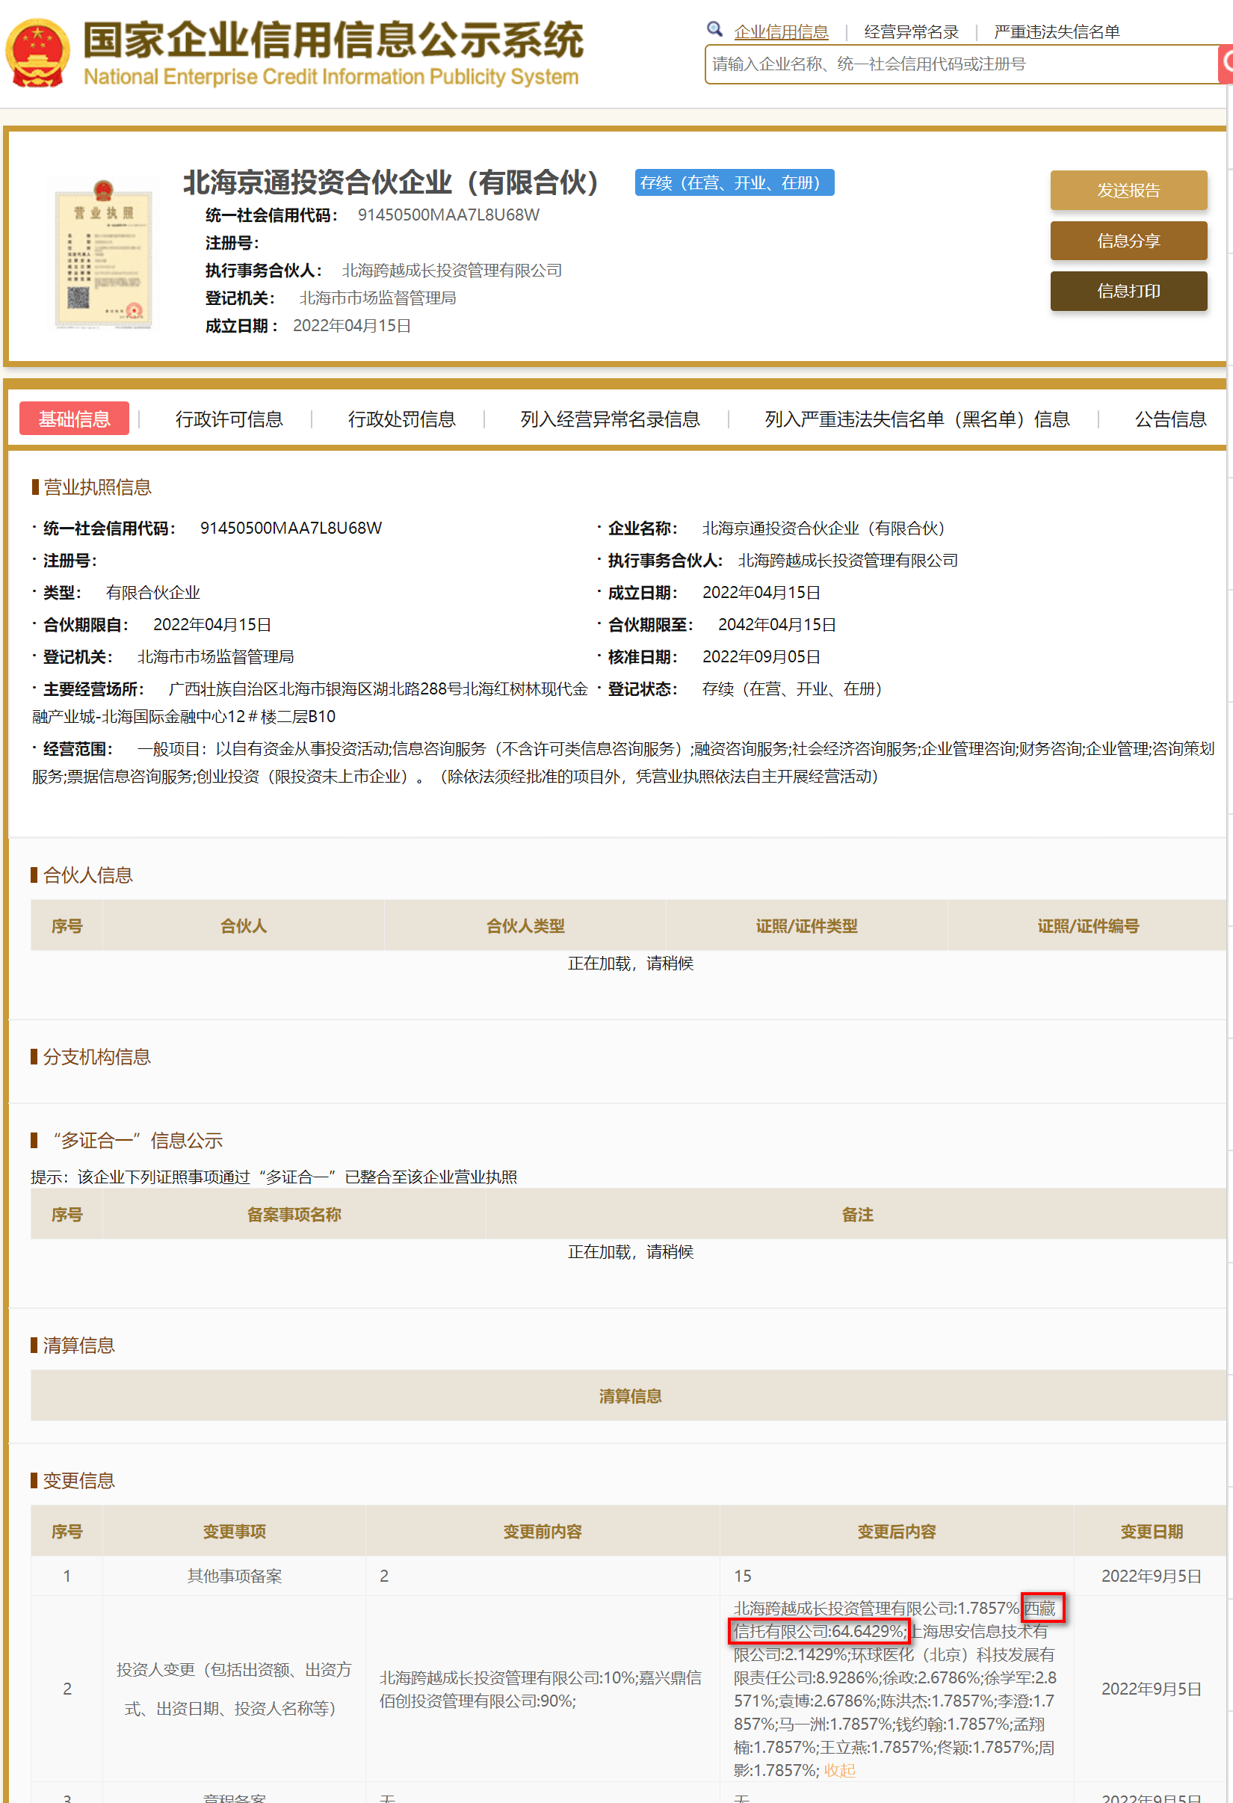Switch to 列入经营异常名录信息 tab
Screen dimensions: 1233x1803
point(610,419)
